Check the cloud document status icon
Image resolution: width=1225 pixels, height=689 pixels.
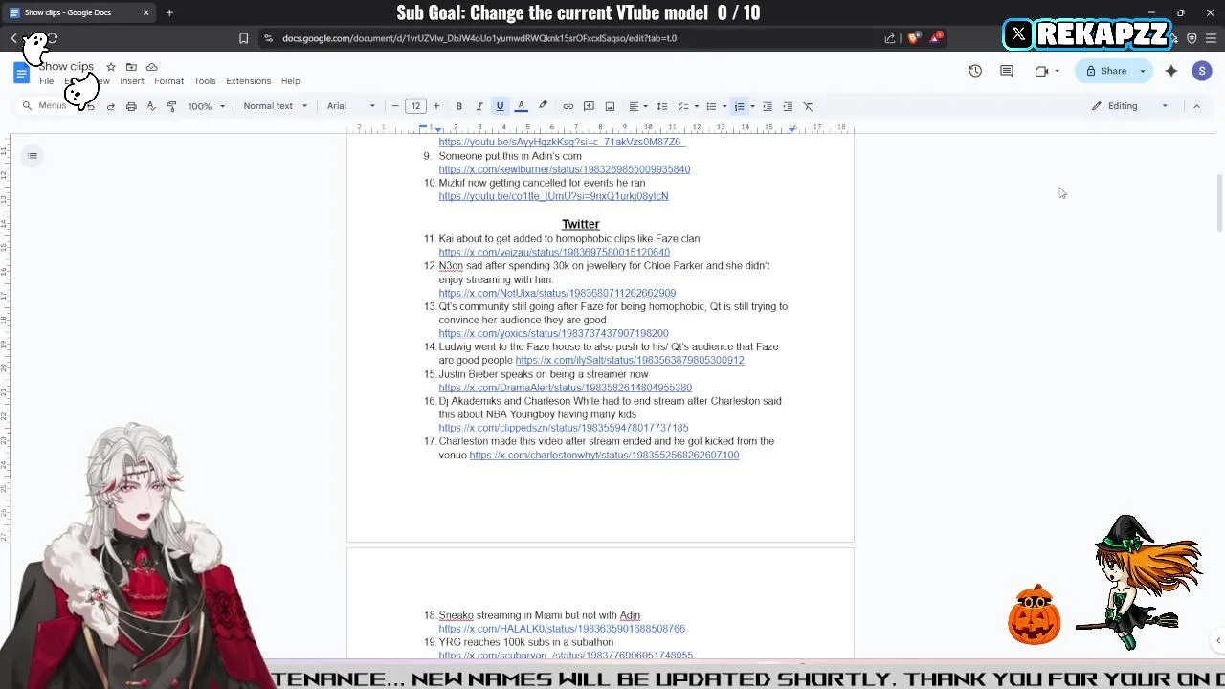(x=151, y=67)
